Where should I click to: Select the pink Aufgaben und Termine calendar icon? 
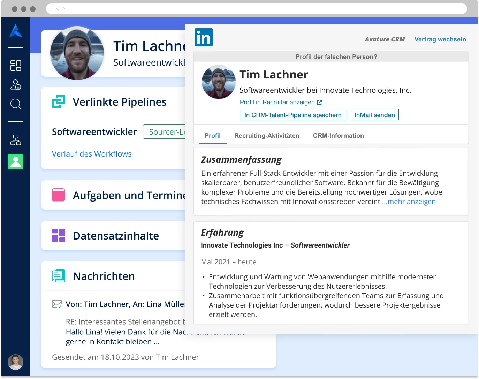[58, 195]
